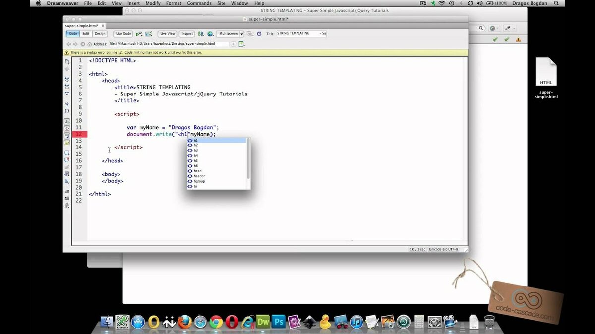Toggle the Live Code button

click(x=123, y=34)
